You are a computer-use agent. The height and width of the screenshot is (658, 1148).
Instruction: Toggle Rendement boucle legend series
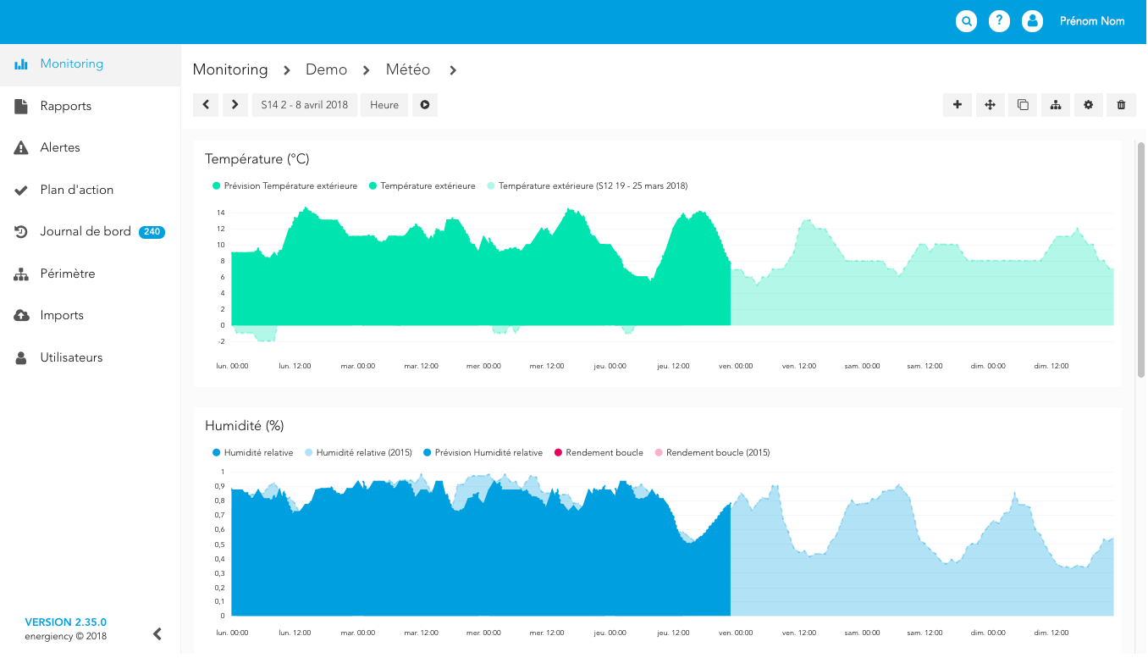[599, 452]
